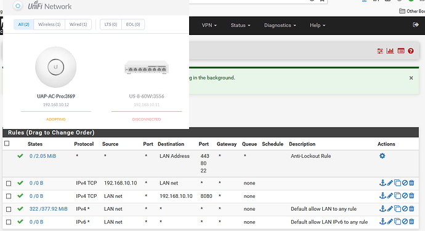Select the UAP-AC-Pro:3f69 access point image

(x=56, y=67)
